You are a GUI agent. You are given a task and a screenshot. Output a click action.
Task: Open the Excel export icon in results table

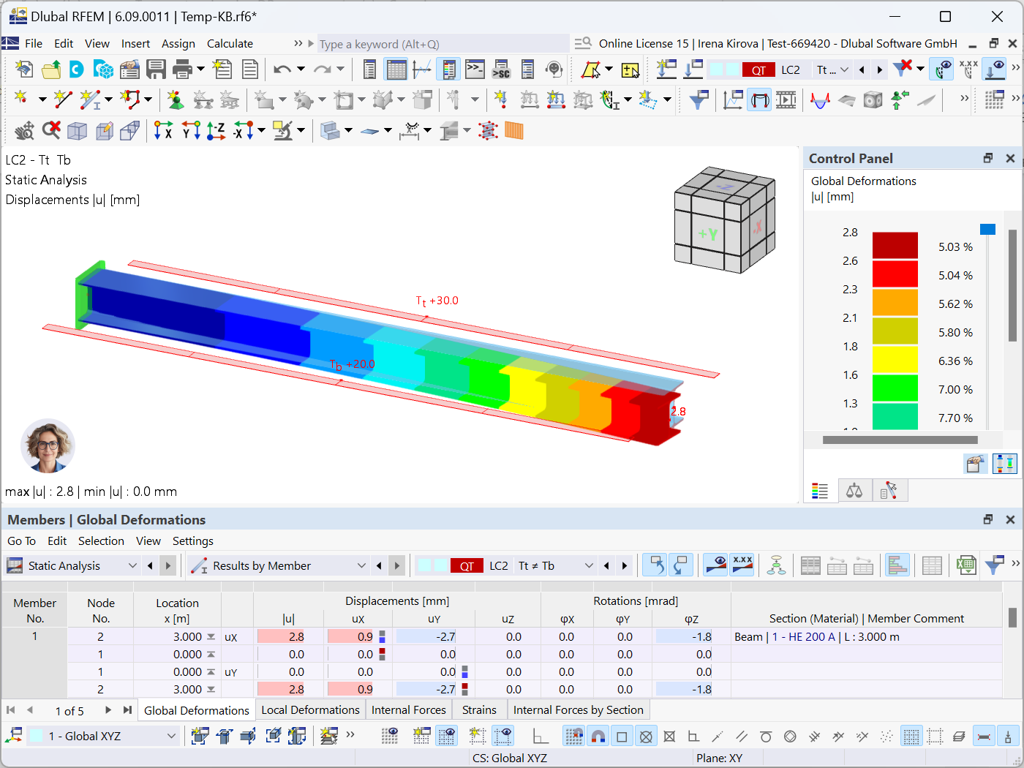pyautogui.click(x=966, y=565)
